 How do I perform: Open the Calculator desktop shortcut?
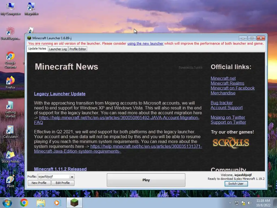click(11, 132)
